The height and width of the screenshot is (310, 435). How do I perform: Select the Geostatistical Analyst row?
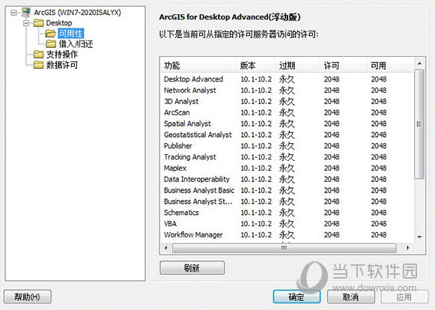[288, 135]
